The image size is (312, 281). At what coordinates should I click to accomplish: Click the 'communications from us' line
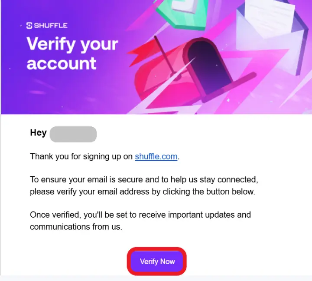tap(76, 227)
